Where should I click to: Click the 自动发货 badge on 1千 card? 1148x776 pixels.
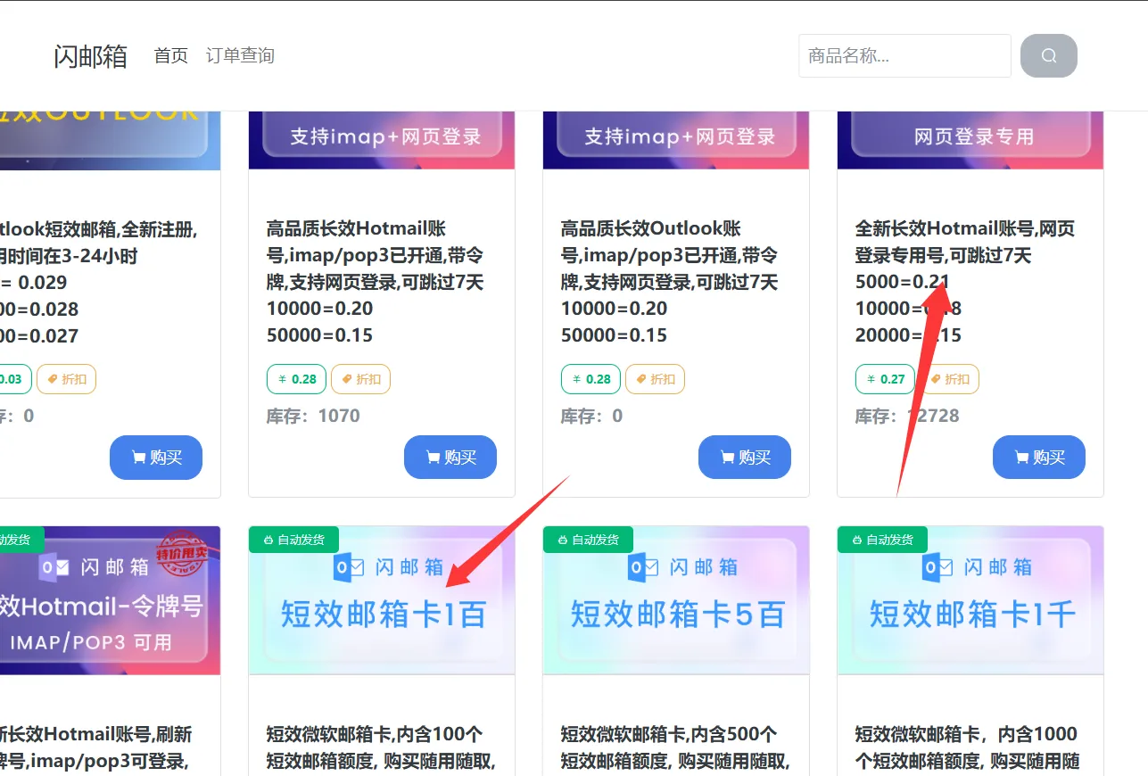click(882, 540)
